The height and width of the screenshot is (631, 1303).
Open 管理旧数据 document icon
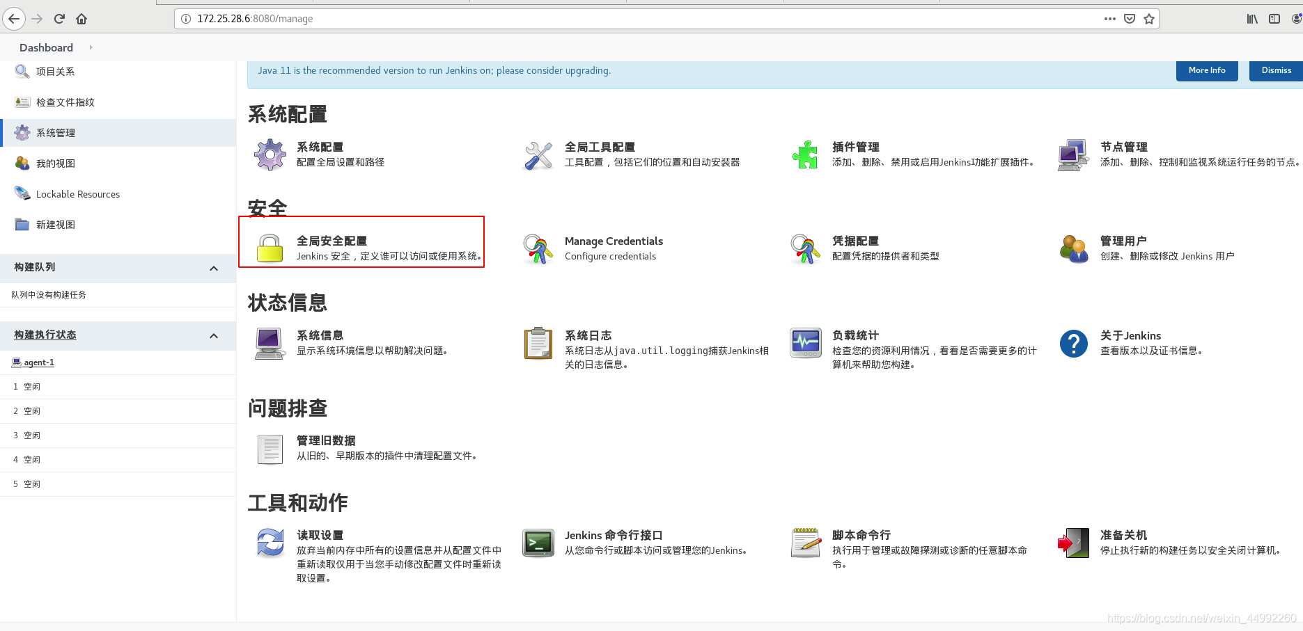270,449
